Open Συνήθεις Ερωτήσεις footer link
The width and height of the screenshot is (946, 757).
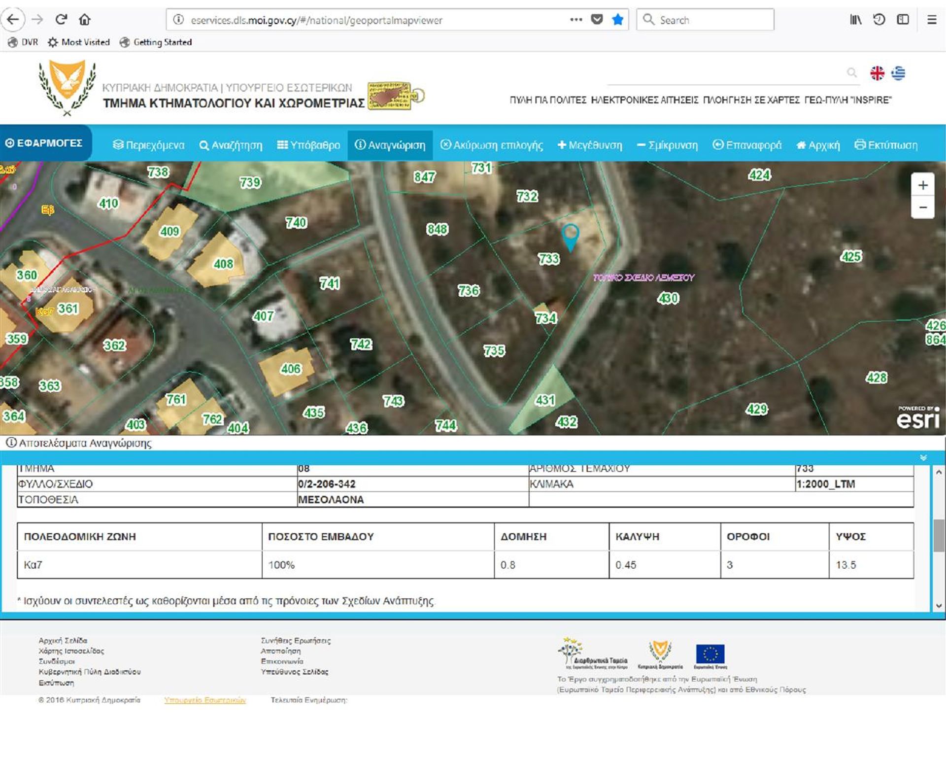click(296, 641)
